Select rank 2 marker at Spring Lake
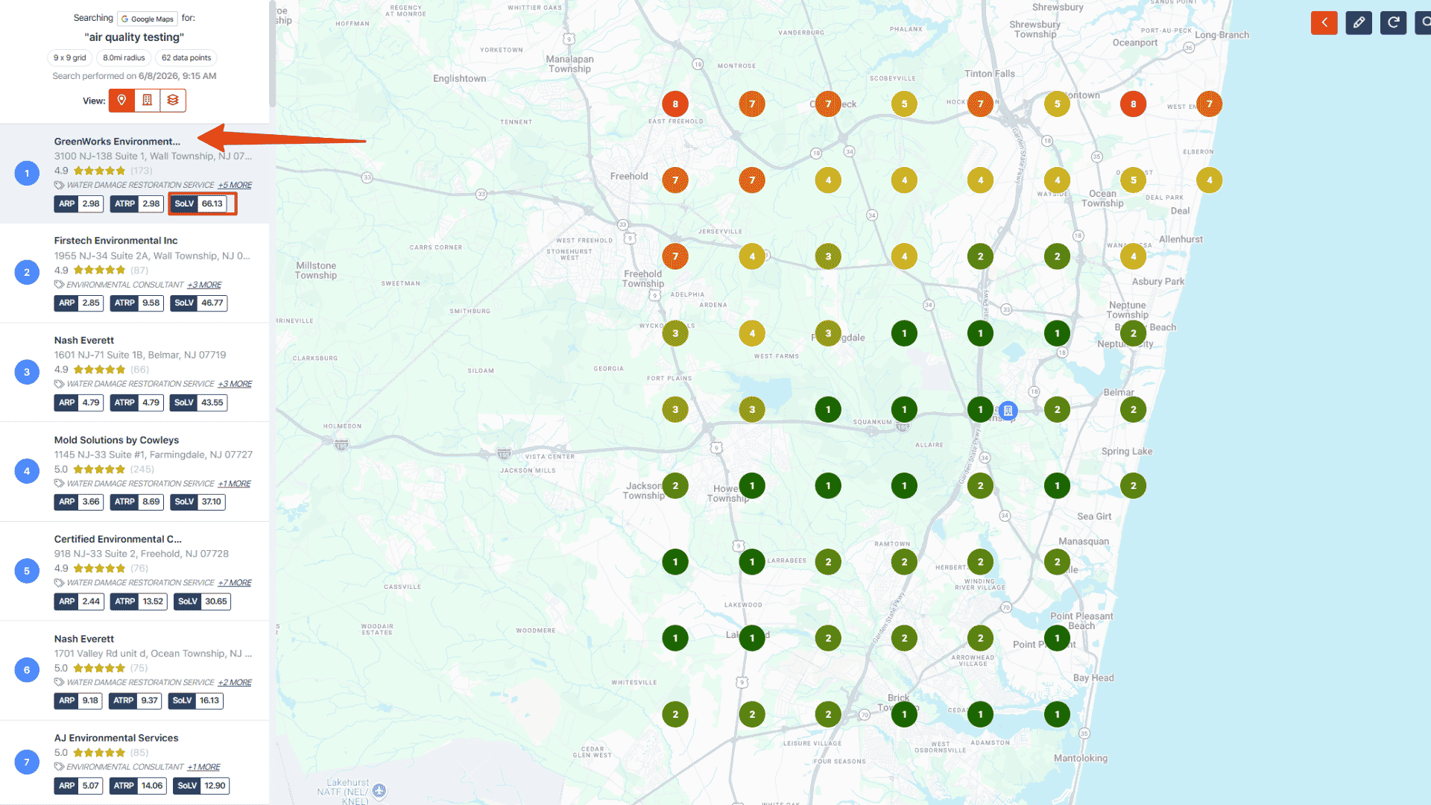The height and width of the screenshot is (805, 1431). 1133,486
